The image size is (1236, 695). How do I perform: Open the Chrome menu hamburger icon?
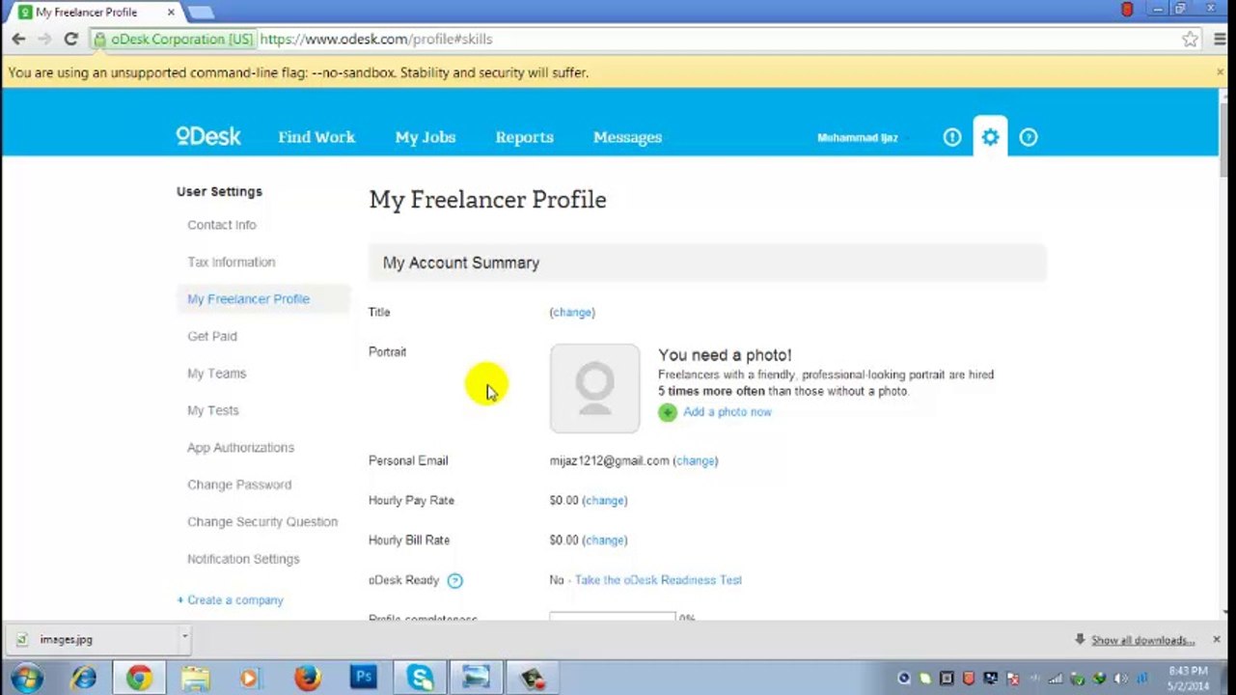(x=1218, y=39)
